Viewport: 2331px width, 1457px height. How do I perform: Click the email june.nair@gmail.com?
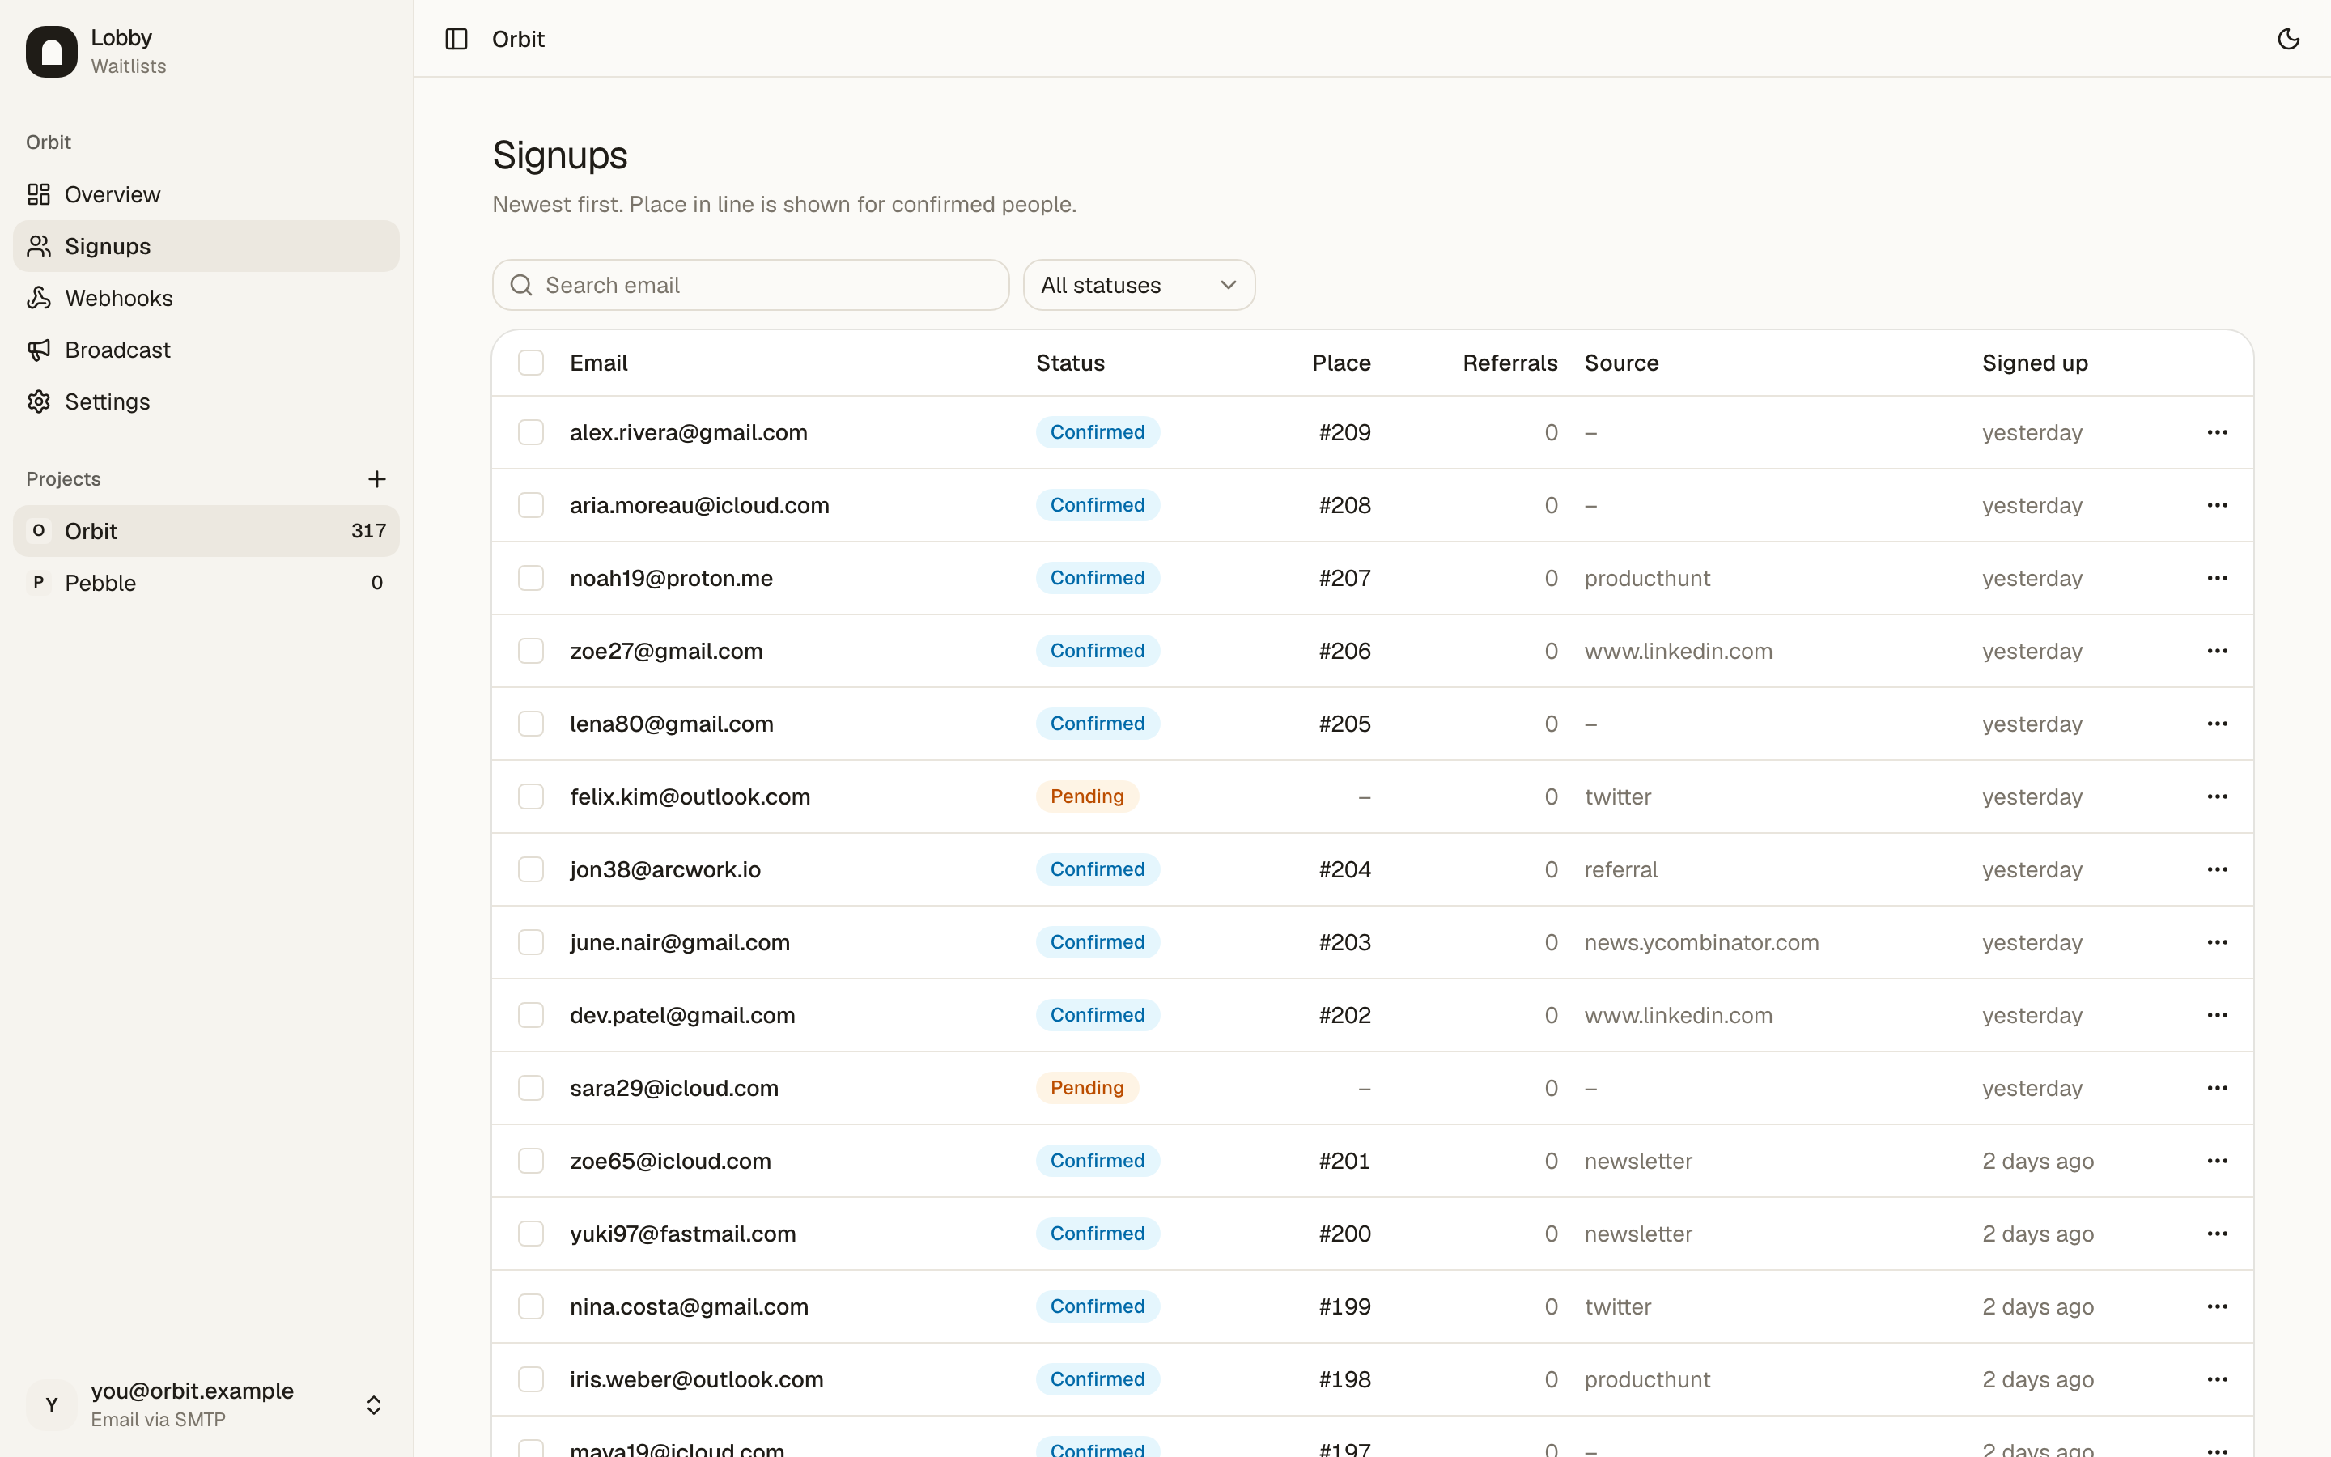679,942
